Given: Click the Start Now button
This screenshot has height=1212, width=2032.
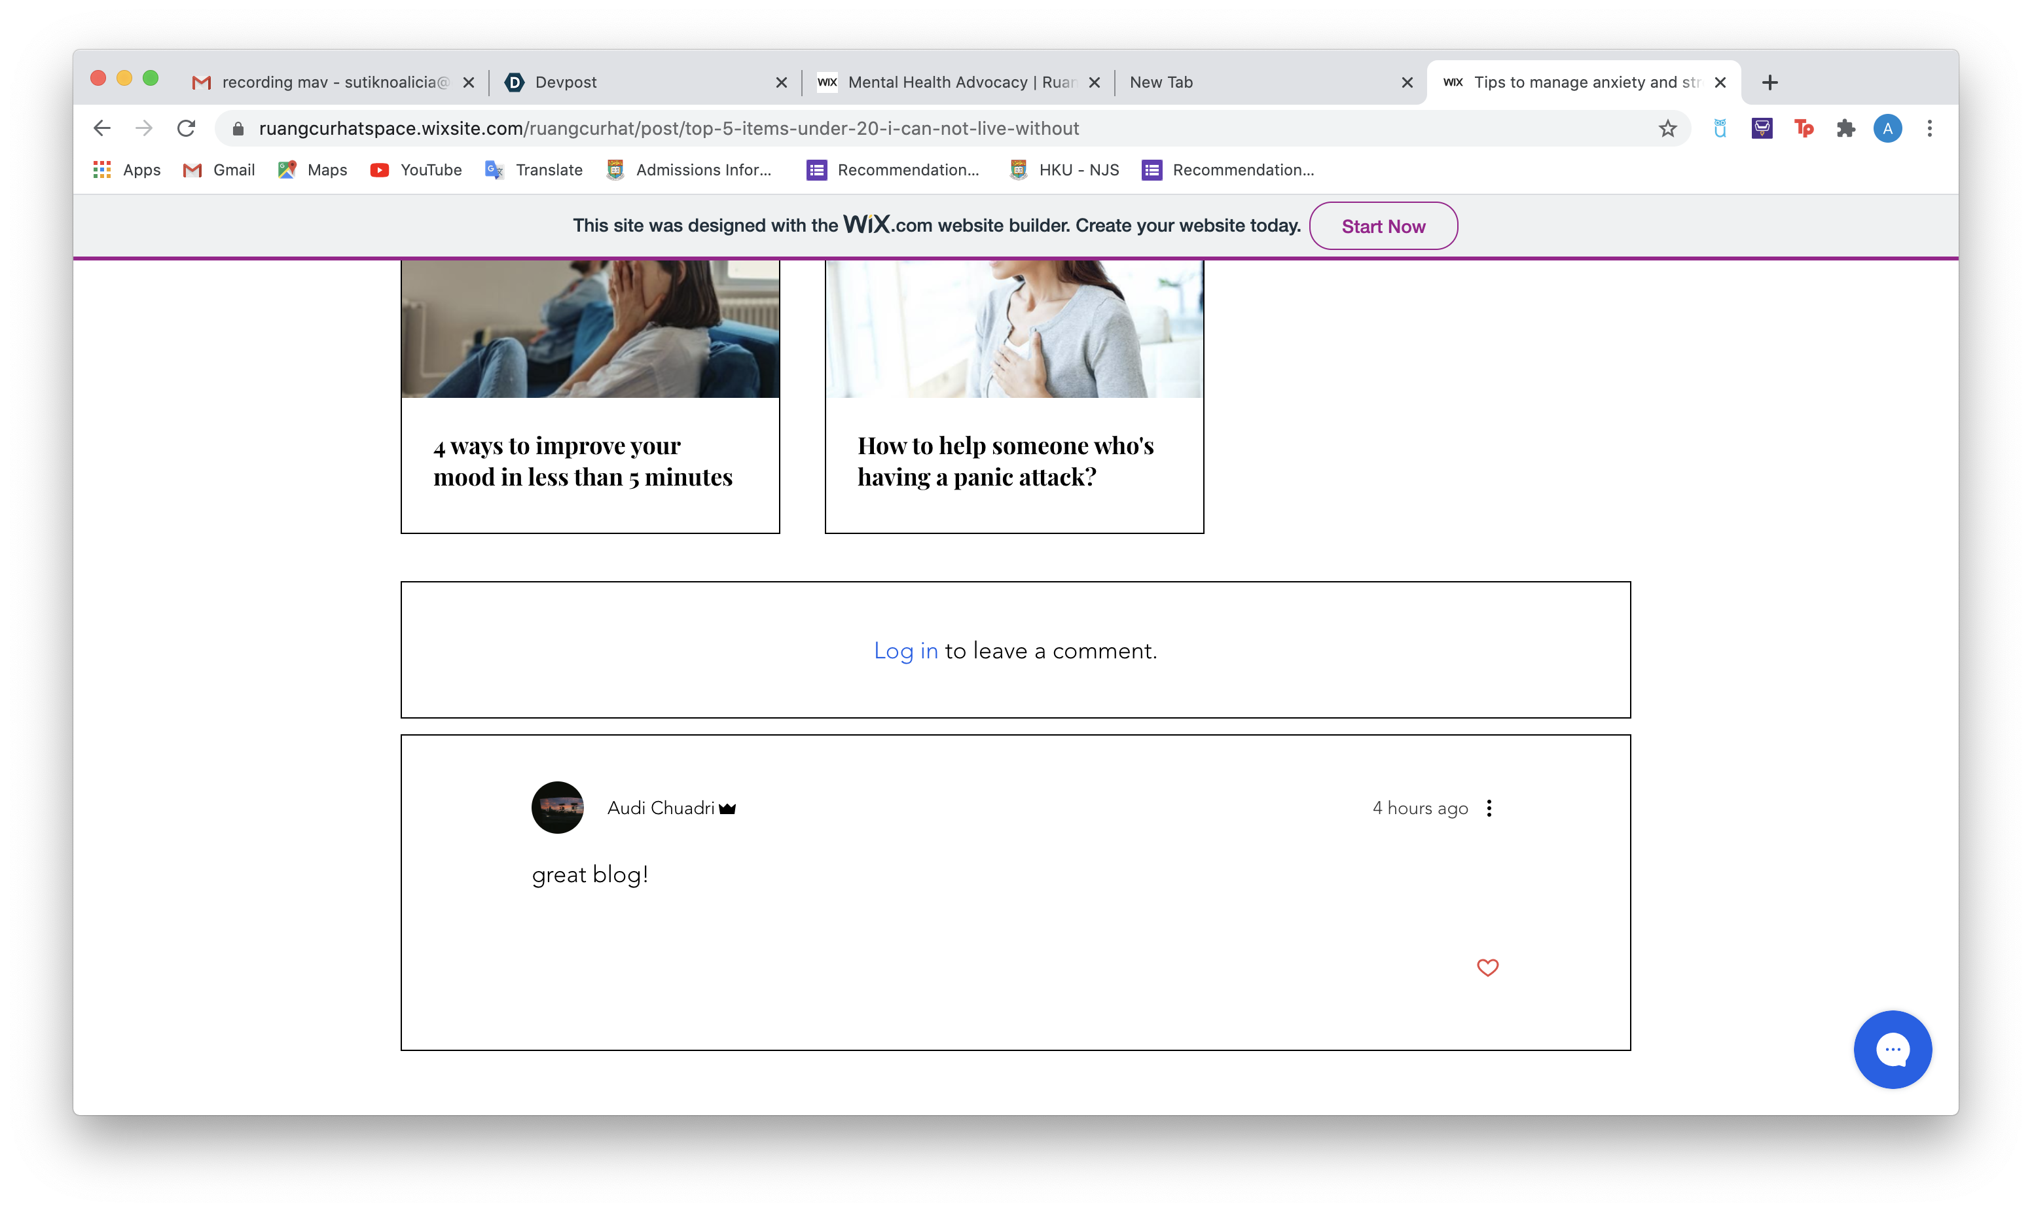Looking at the screenshot, I should (1383, 226).
